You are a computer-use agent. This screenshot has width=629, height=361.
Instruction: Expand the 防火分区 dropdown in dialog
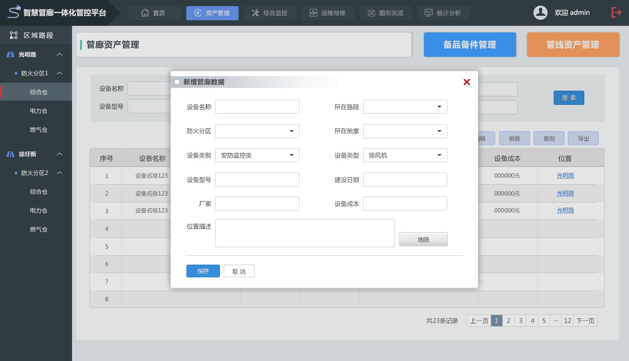click(257, 131)
